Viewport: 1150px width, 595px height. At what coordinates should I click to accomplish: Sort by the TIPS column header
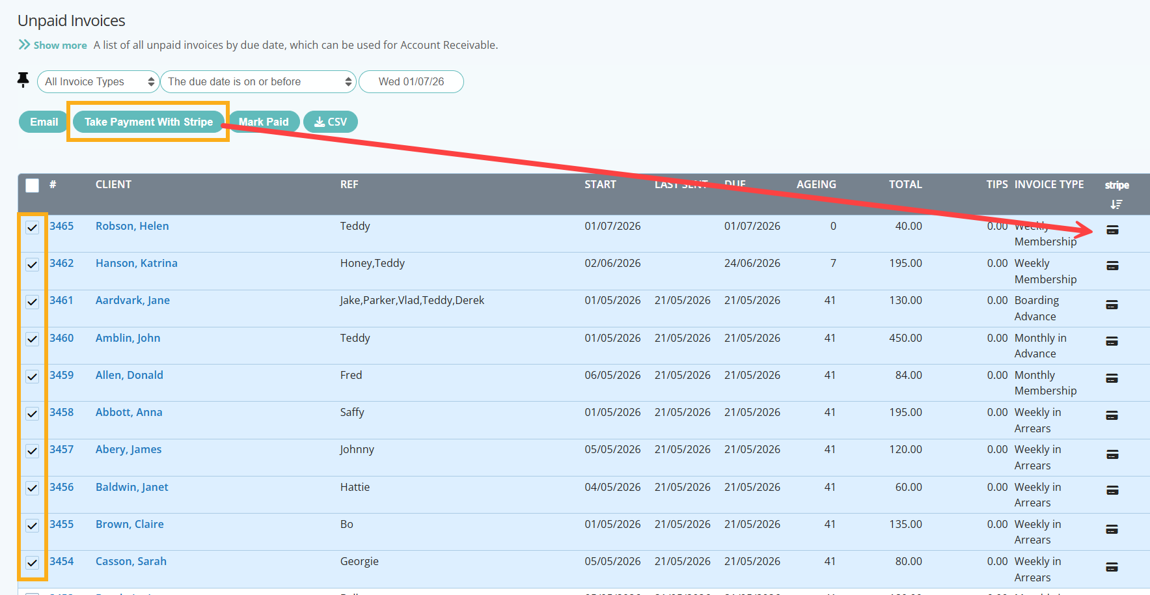pyautogui.click(x=997, y=184)
